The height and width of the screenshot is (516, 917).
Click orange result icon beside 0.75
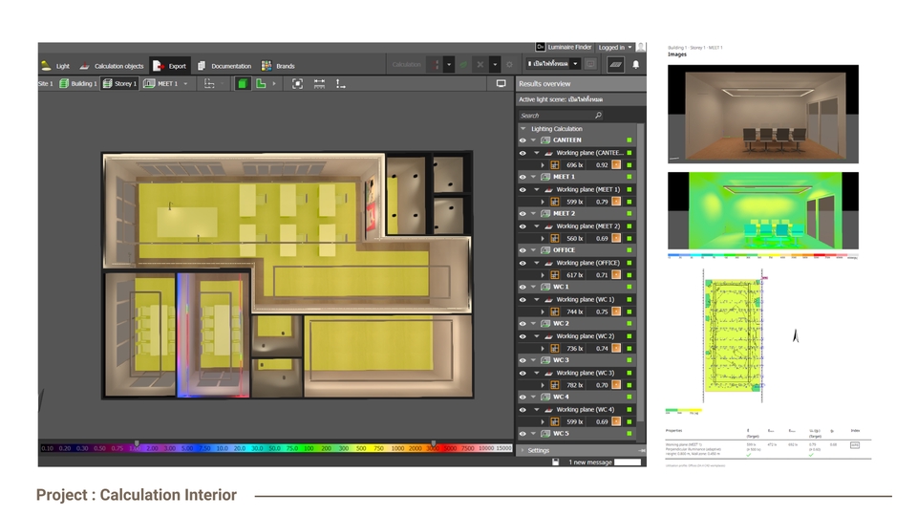click(x=616, y=312)
